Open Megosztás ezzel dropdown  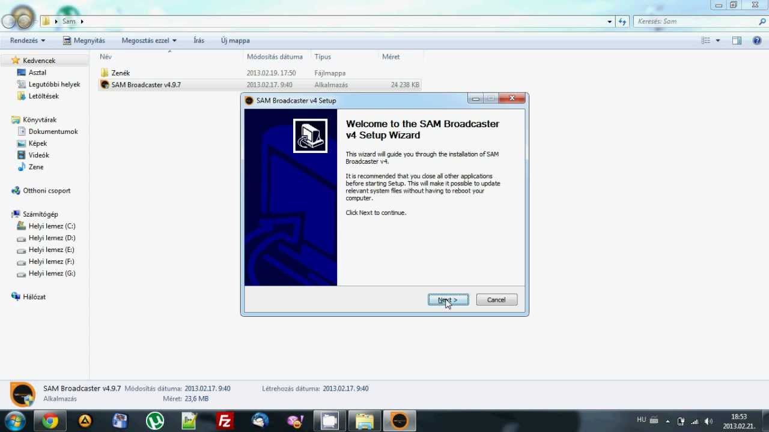[x=149, y=40]
